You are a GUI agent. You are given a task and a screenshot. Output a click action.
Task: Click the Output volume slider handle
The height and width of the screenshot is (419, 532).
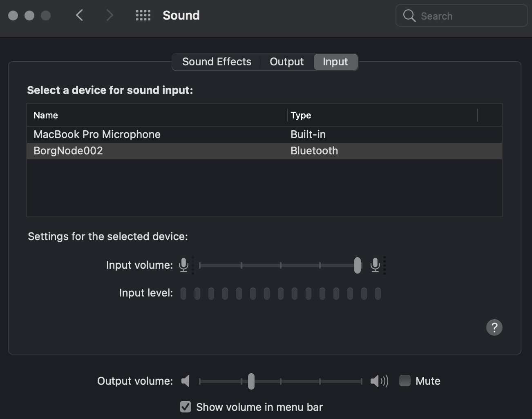(251, 381)
